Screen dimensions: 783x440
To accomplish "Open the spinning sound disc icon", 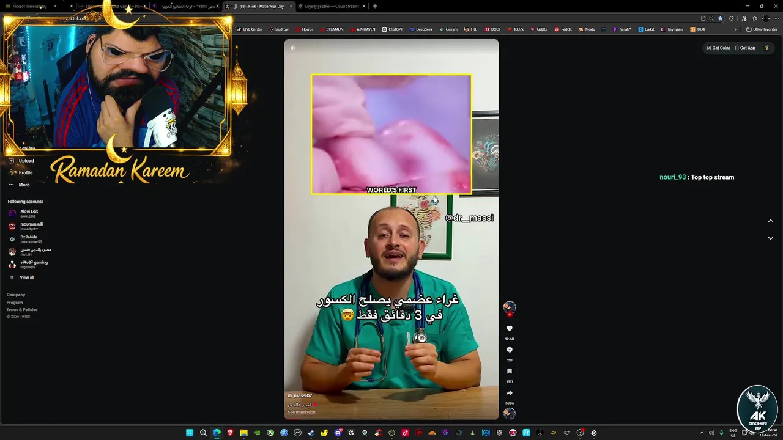I will [x=510, y=414].
